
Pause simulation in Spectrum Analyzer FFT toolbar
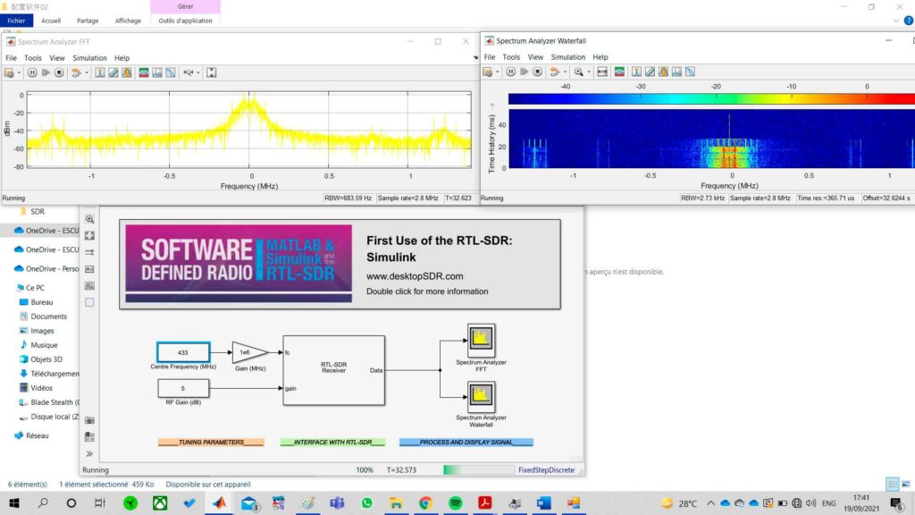click(x=32, y=73)
